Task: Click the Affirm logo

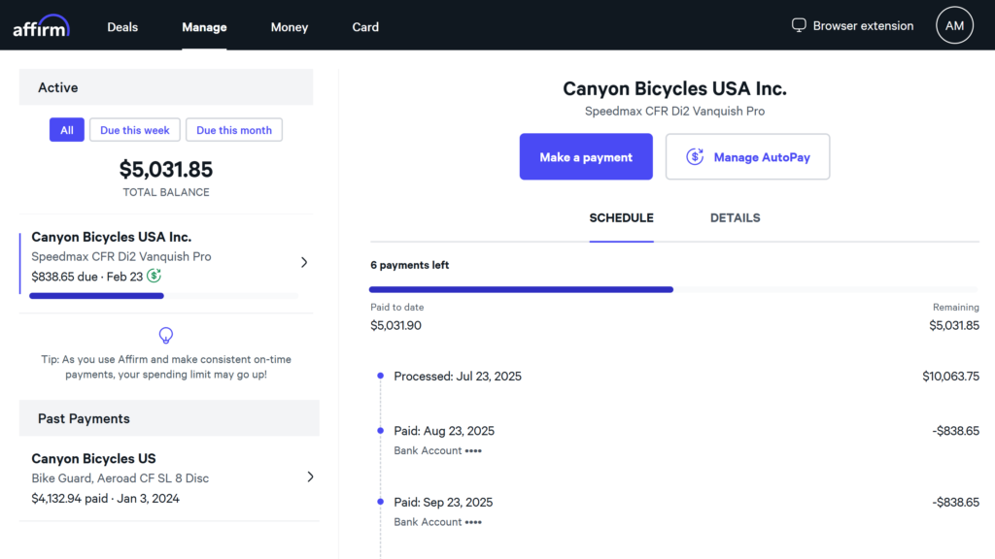Action: (x=41, y=26)
